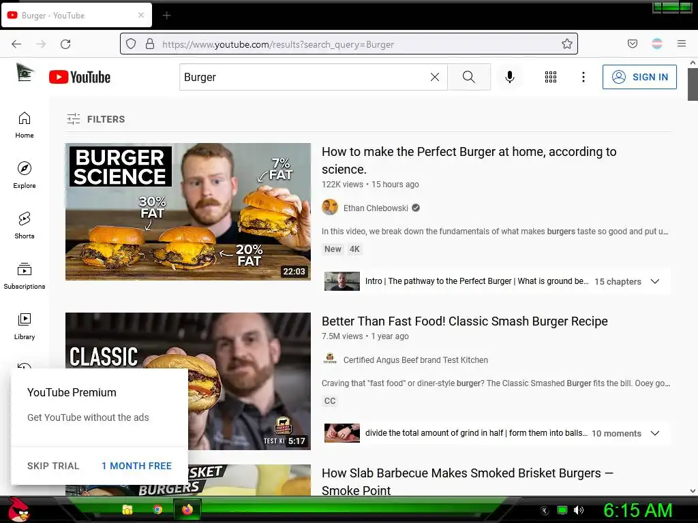Bookmark this page with the star

566,44
